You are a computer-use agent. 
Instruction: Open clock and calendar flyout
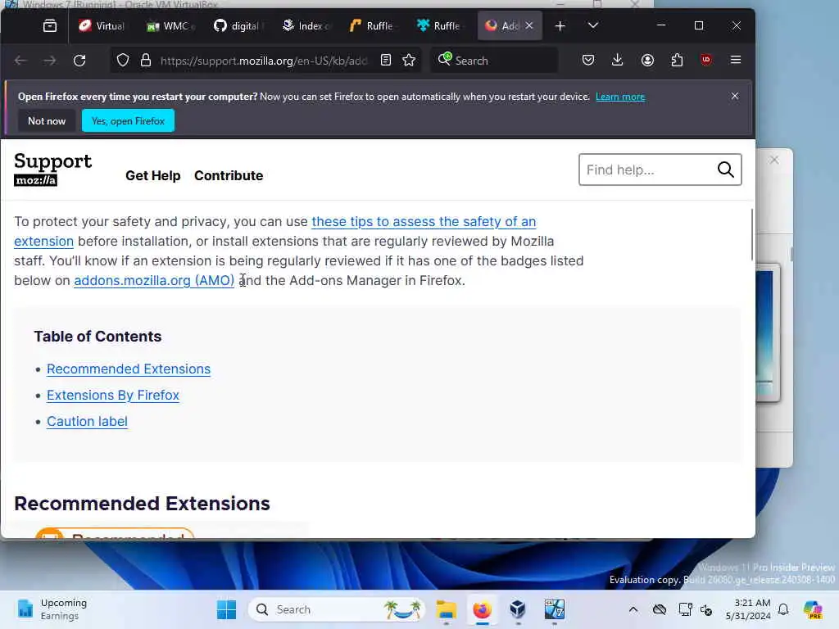coord(748,609)
